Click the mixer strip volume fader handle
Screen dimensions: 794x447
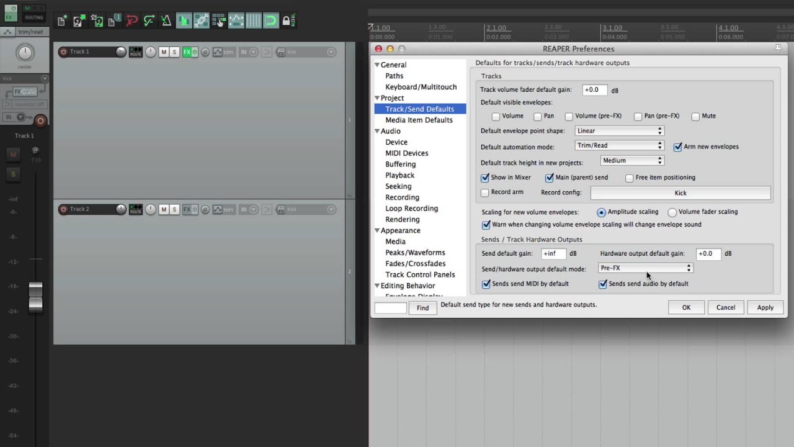(x=35, y=297)
